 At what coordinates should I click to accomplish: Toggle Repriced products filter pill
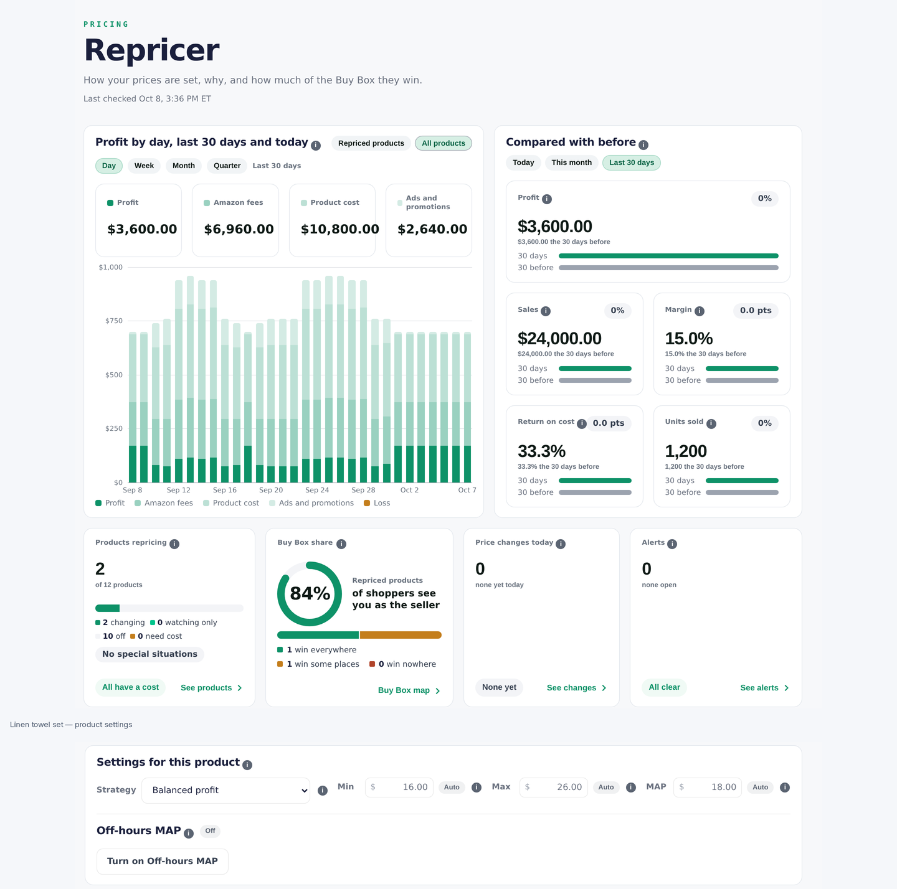(x=371, y=143)
